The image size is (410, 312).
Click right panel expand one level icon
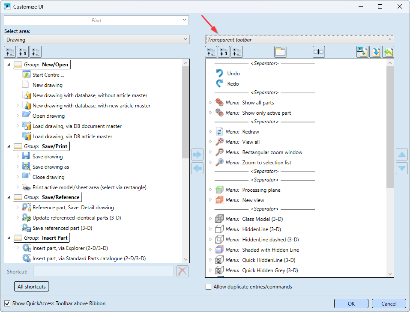(x=224, y=52)
